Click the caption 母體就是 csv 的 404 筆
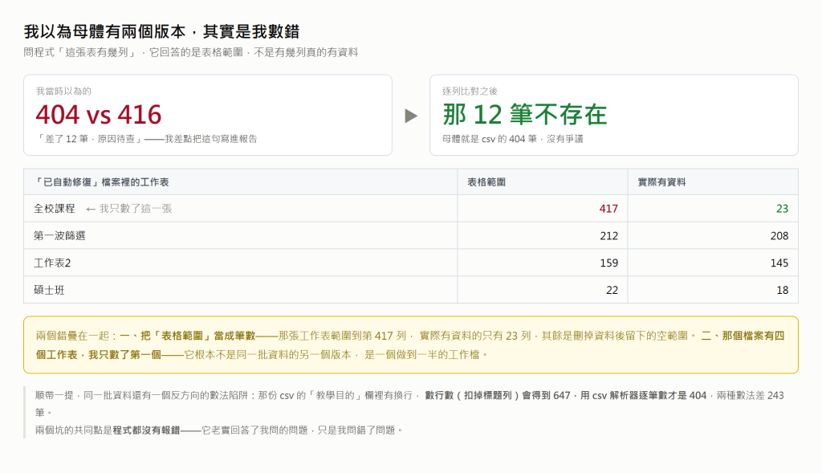 (x=489, y=139)
